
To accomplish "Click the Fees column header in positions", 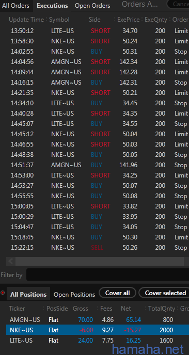I will [106, 309].
